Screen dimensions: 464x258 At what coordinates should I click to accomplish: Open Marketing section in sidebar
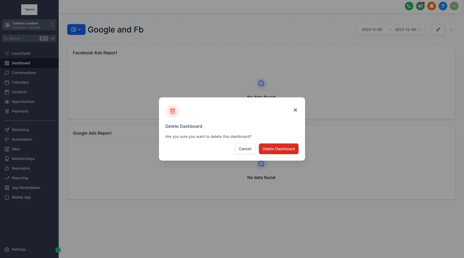(x=29, y=130)
